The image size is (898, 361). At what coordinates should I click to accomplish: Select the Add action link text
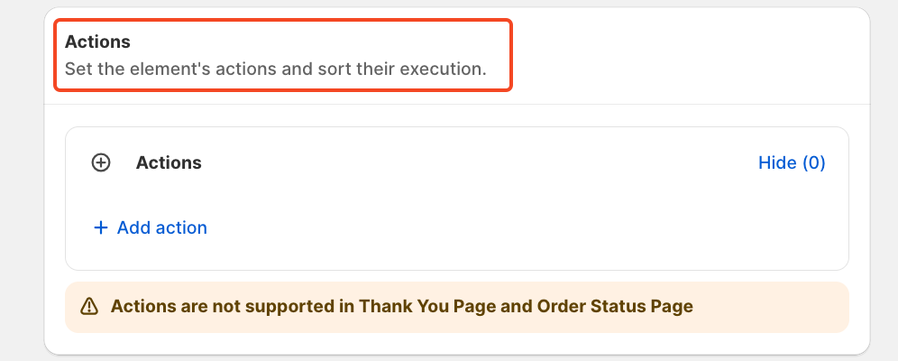162,228
